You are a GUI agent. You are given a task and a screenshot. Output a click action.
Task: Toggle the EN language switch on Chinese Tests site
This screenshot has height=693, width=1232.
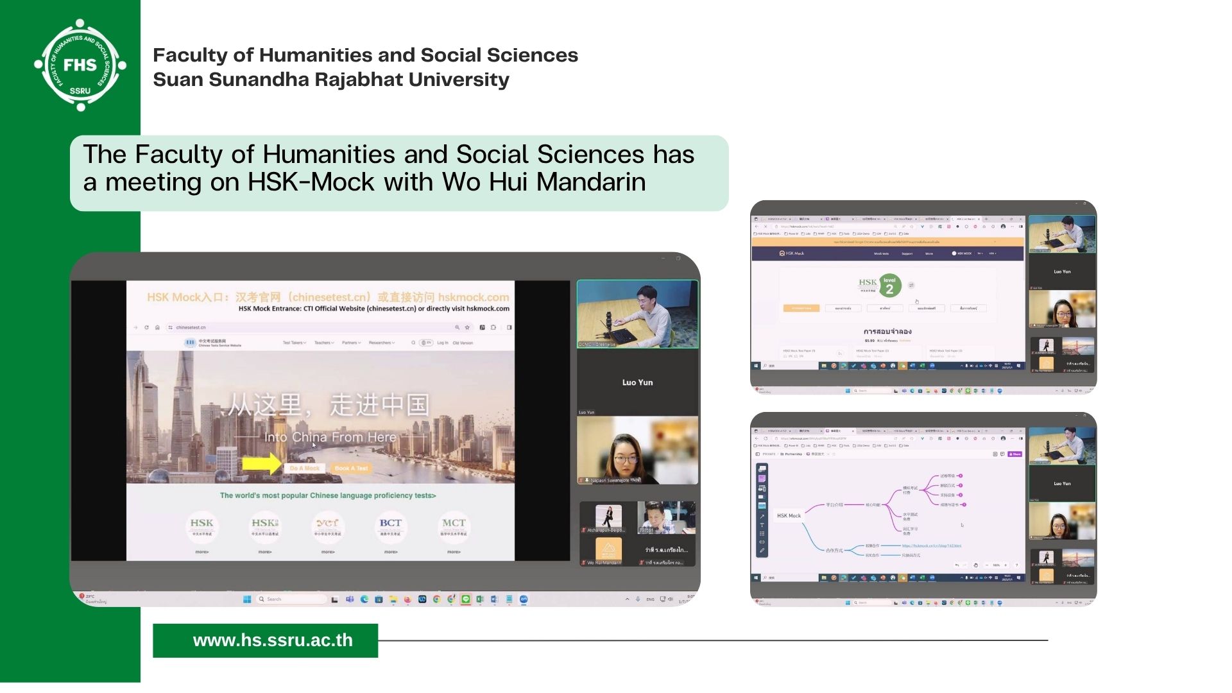426,343
